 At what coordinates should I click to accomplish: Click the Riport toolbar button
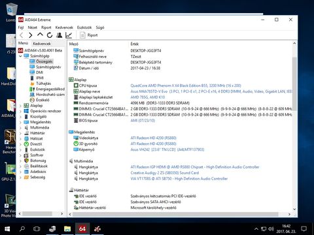(89, 35)
